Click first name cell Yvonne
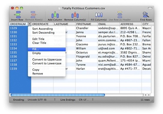Viewport: 163px width, 114px height. pyautogui.click(x=86, y=36)
